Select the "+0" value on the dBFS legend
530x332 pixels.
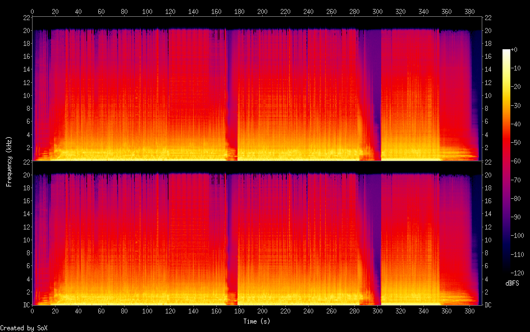click(514, 49)
